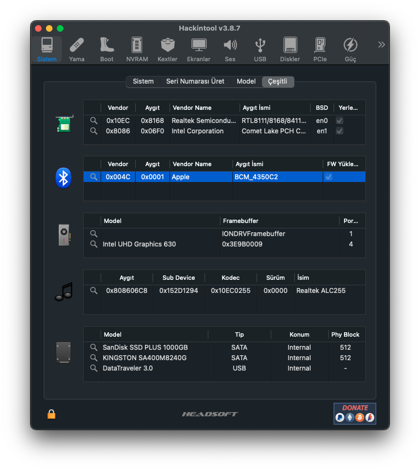Open the Yama (patch) toolbar section

point(77,49)
